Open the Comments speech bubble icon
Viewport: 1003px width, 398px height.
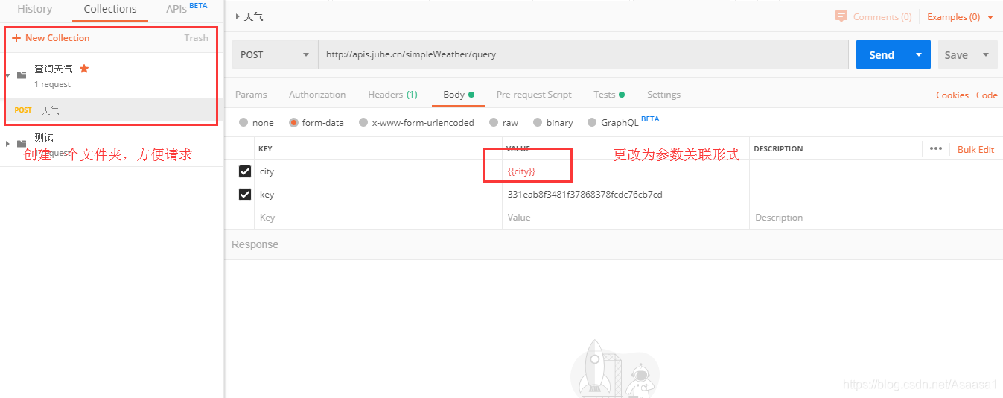841,16
